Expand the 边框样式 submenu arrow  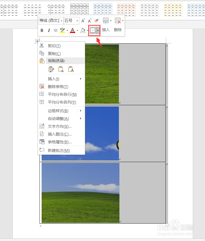click(81, 111)
